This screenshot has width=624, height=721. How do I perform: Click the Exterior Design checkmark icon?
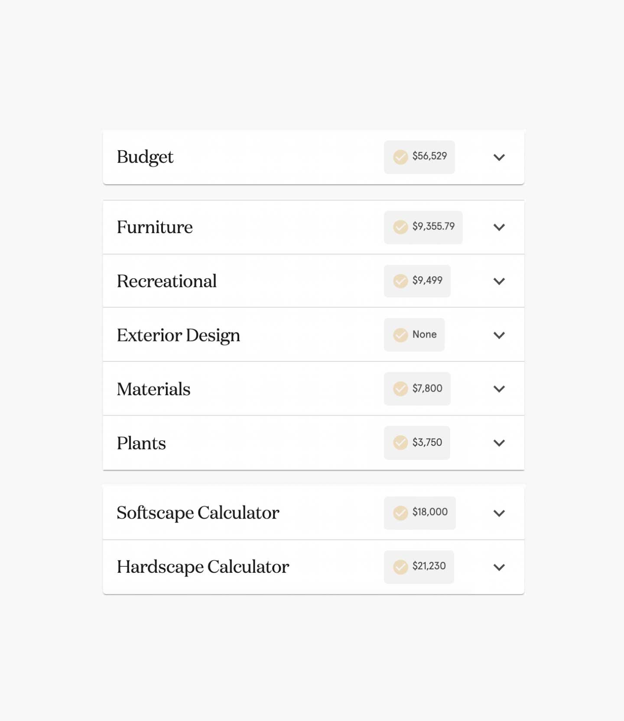click(x=400, y=335)
